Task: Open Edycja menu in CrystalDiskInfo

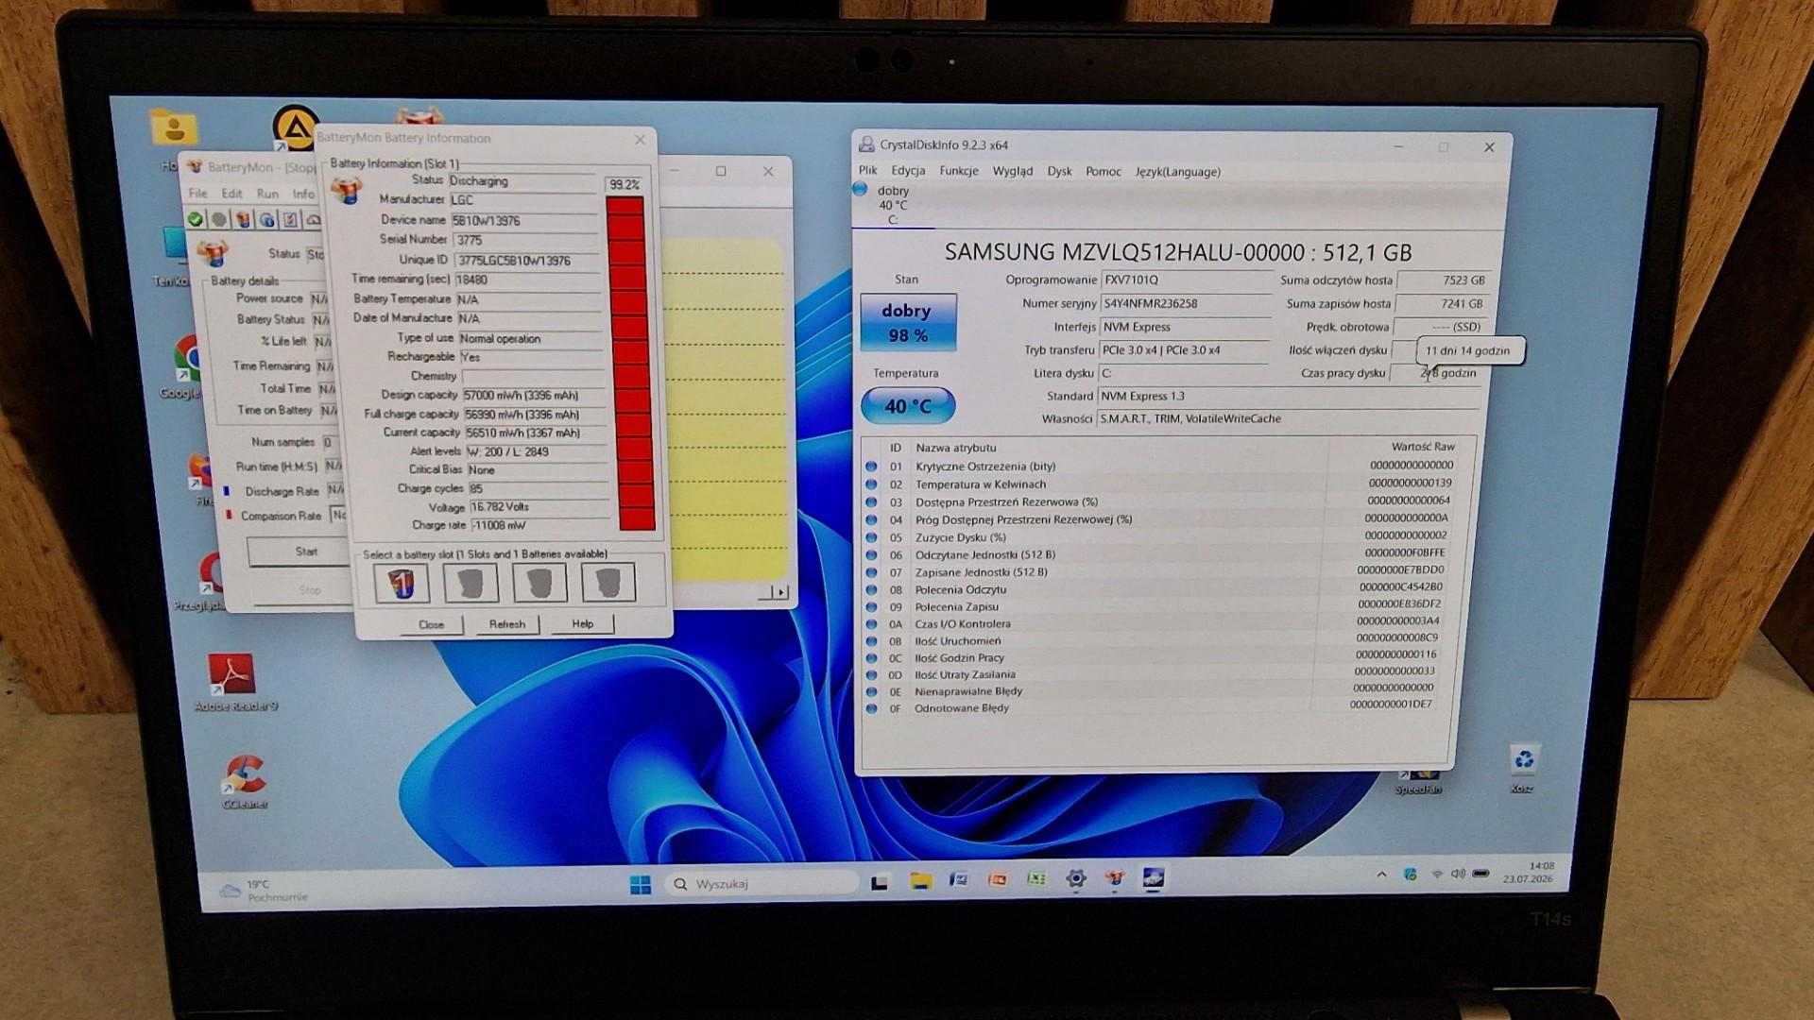Action: click(908, 171)
